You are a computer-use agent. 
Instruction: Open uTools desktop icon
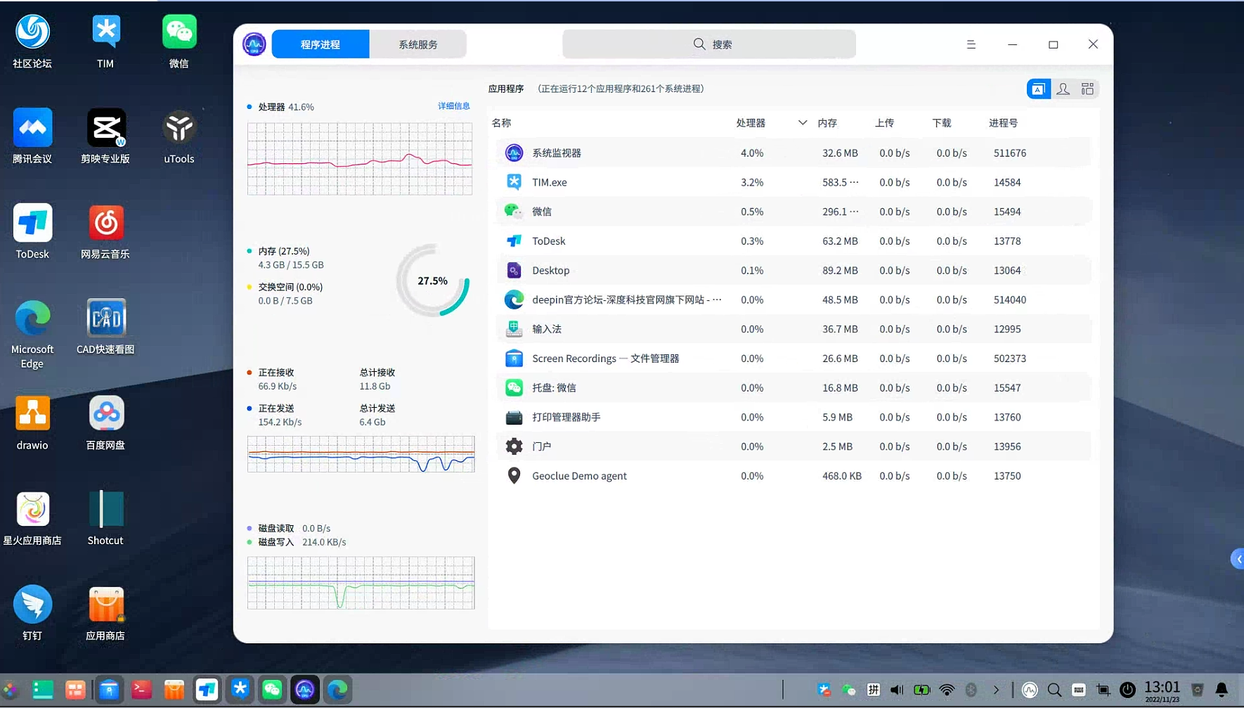coord(179,136)
